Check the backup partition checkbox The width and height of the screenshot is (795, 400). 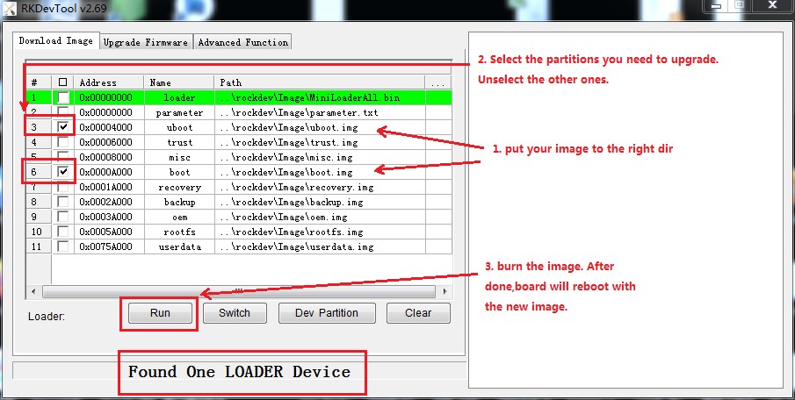[63, 202]
